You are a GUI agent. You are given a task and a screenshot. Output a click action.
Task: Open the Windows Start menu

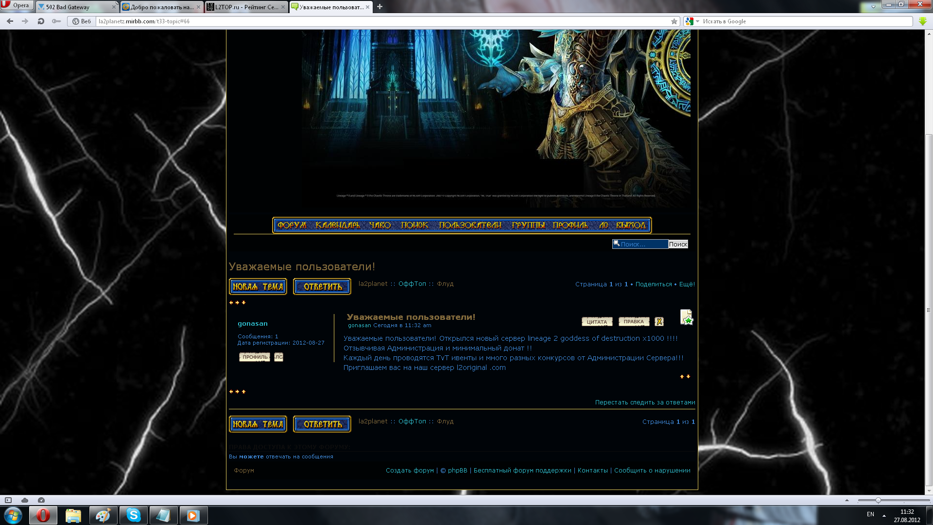click(x=13, y=515)
